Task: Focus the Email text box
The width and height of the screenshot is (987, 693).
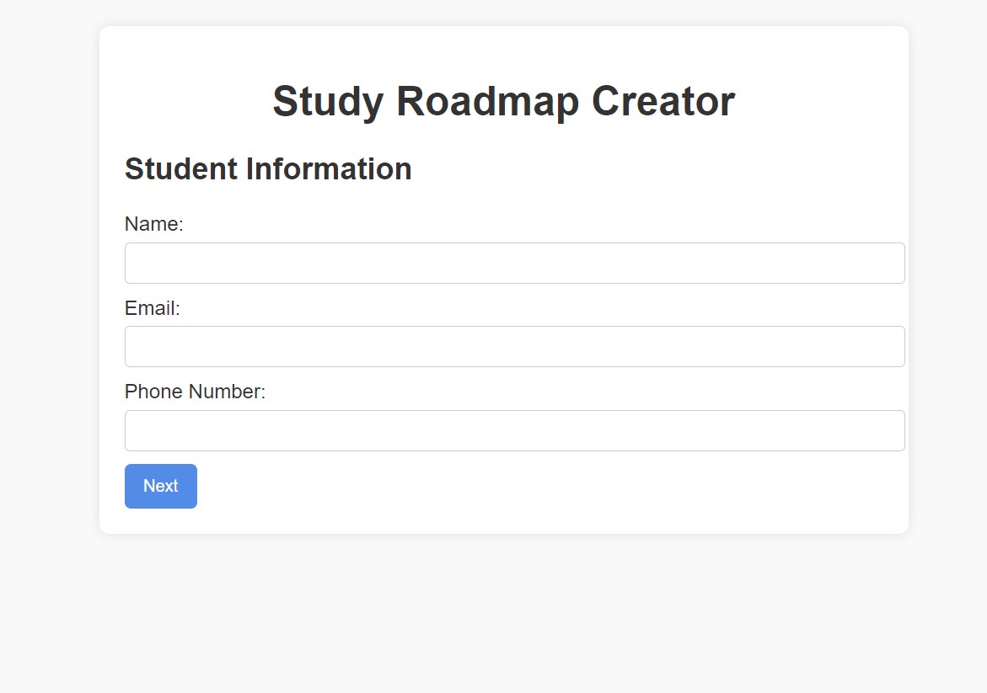Action: pyautogui.click(x=514, y=347)
